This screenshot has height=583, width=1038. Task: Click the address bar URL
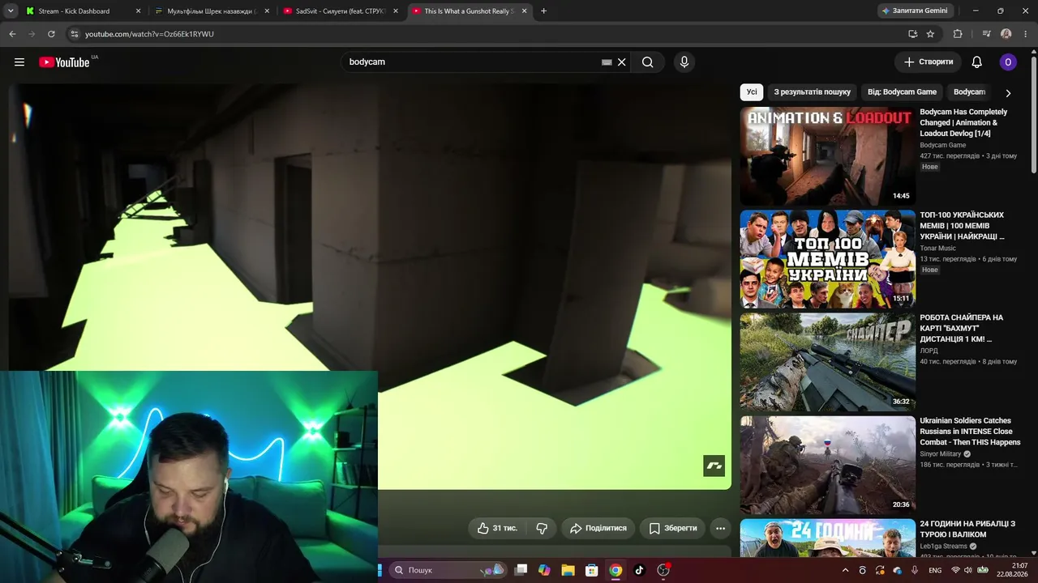pyautogui.click(x=149, y=34)
